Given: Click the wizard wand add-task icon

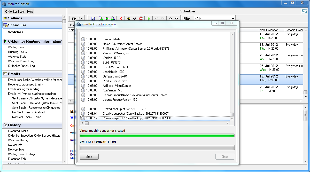Looking at the screenshot, I should [101, 19].
